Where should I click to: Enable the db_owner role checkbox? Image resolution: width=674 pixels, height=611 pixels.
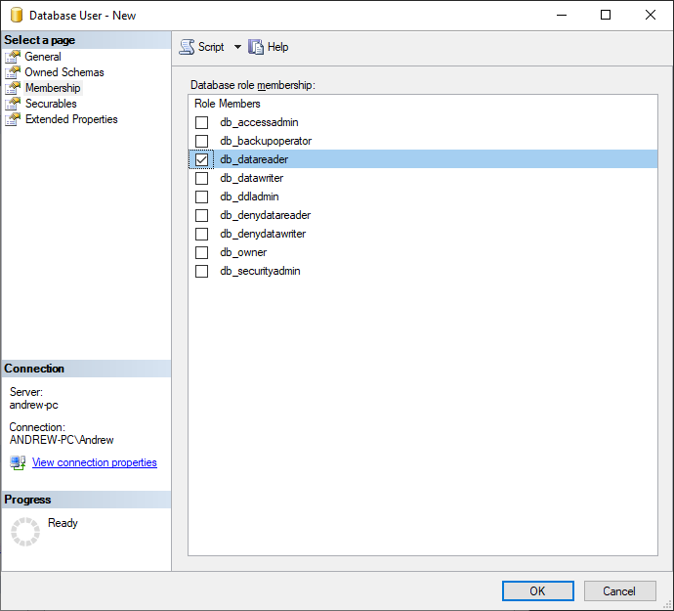202,252
